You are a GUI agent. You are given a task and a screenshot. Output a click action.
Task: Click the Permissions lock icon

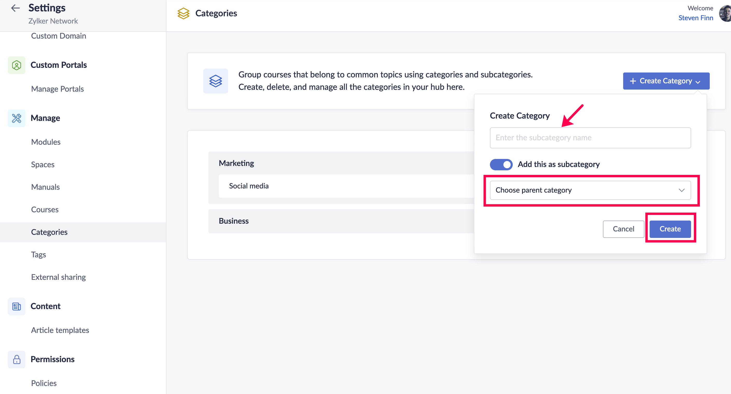[x=16, y=359]
